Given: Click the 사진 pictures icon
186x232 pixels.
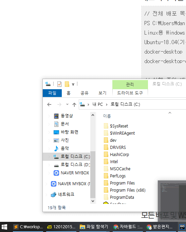Looking at the screenshot, I should (x=56, y=140).
